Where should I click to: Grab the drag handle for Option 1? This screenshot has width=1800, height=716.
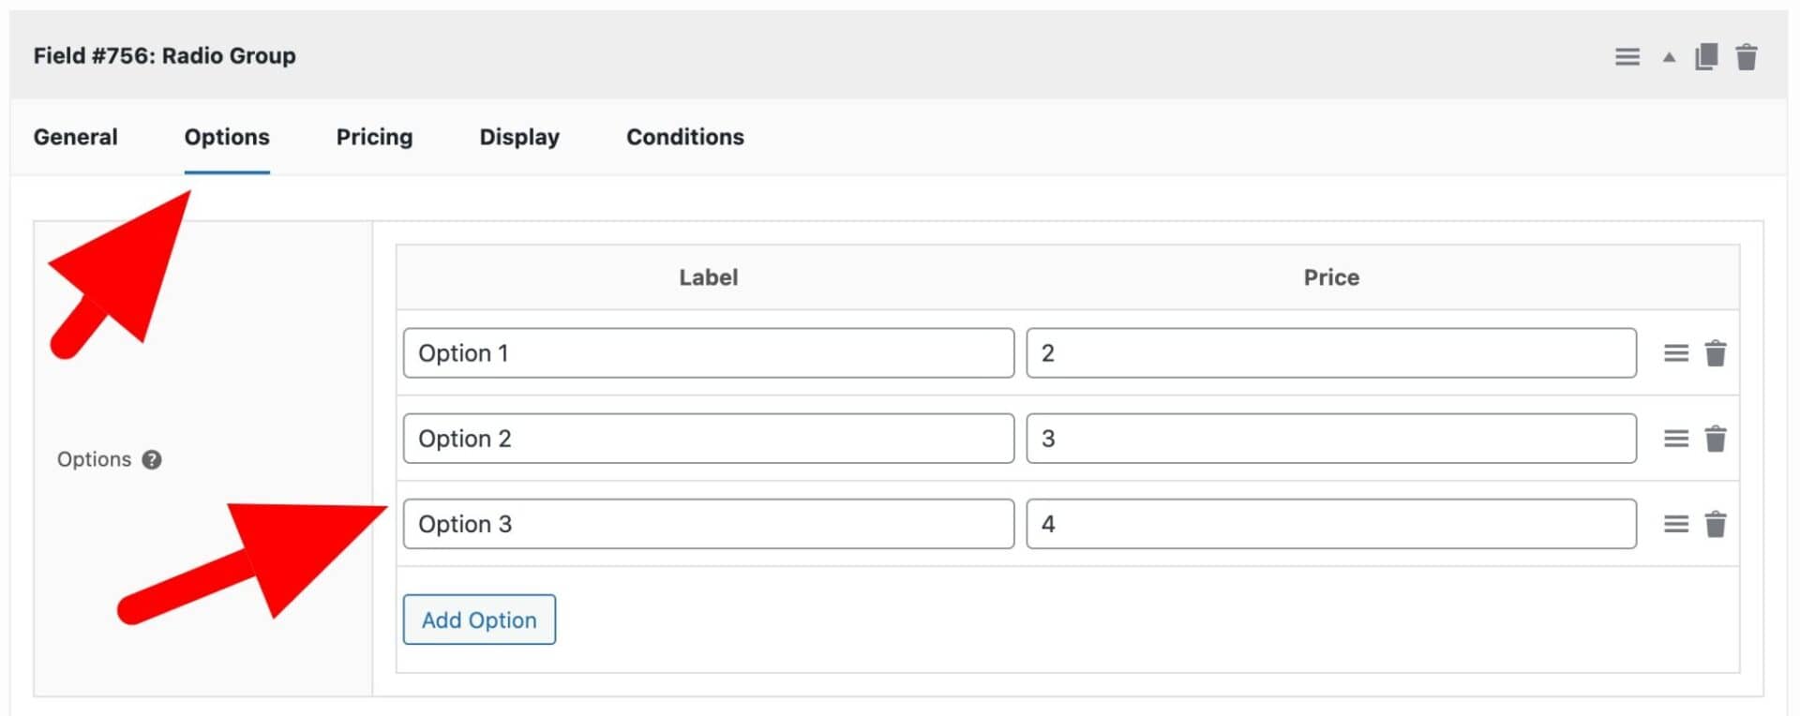1675,352
